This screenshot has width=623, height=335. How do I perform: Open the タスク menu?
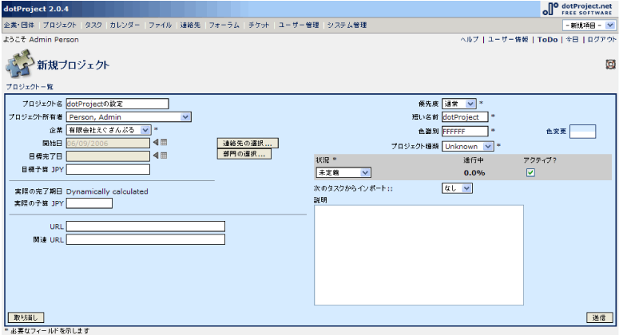[x=93, y=25]
